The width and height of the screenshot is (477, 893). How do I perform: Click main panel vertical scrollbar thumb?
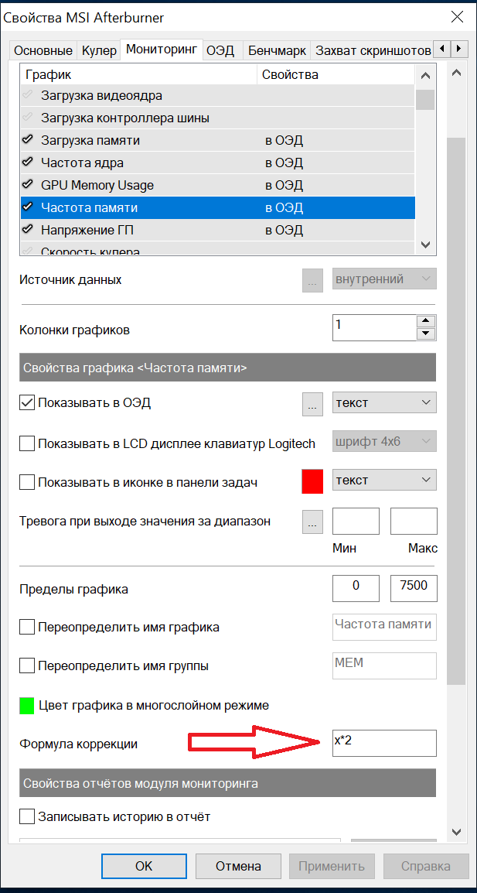point(455,410)
